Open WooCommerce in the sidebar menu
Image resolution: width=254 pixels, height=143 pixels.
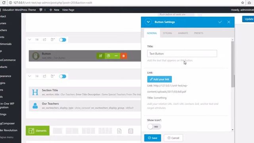coord(8,60)
